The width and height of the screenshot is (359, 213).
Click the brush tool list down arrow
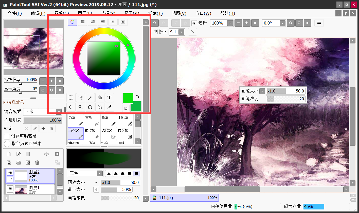(138, 141)
